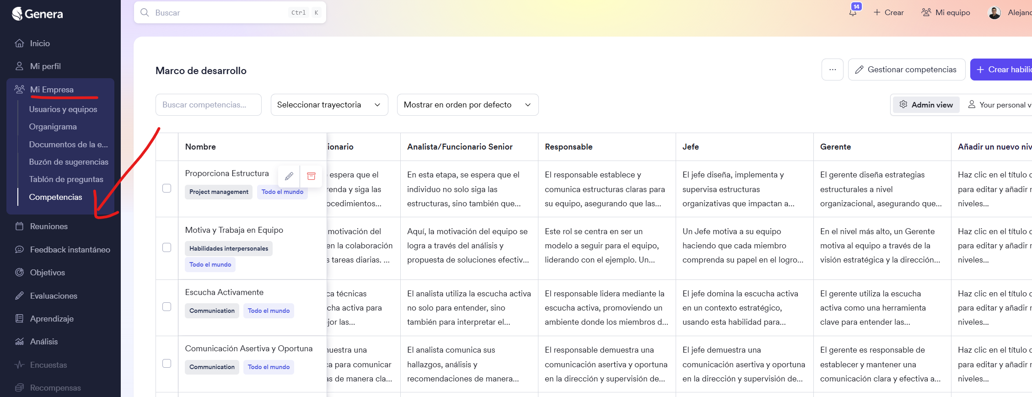Click the Aprendizaje book icon
The image size is (1032, 397).
point(19,319)
